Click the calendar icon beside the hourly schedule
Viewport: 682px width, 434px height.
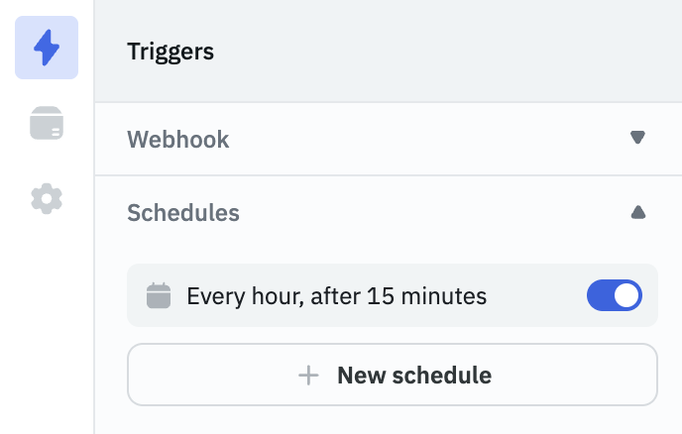(x=159, y=295)
